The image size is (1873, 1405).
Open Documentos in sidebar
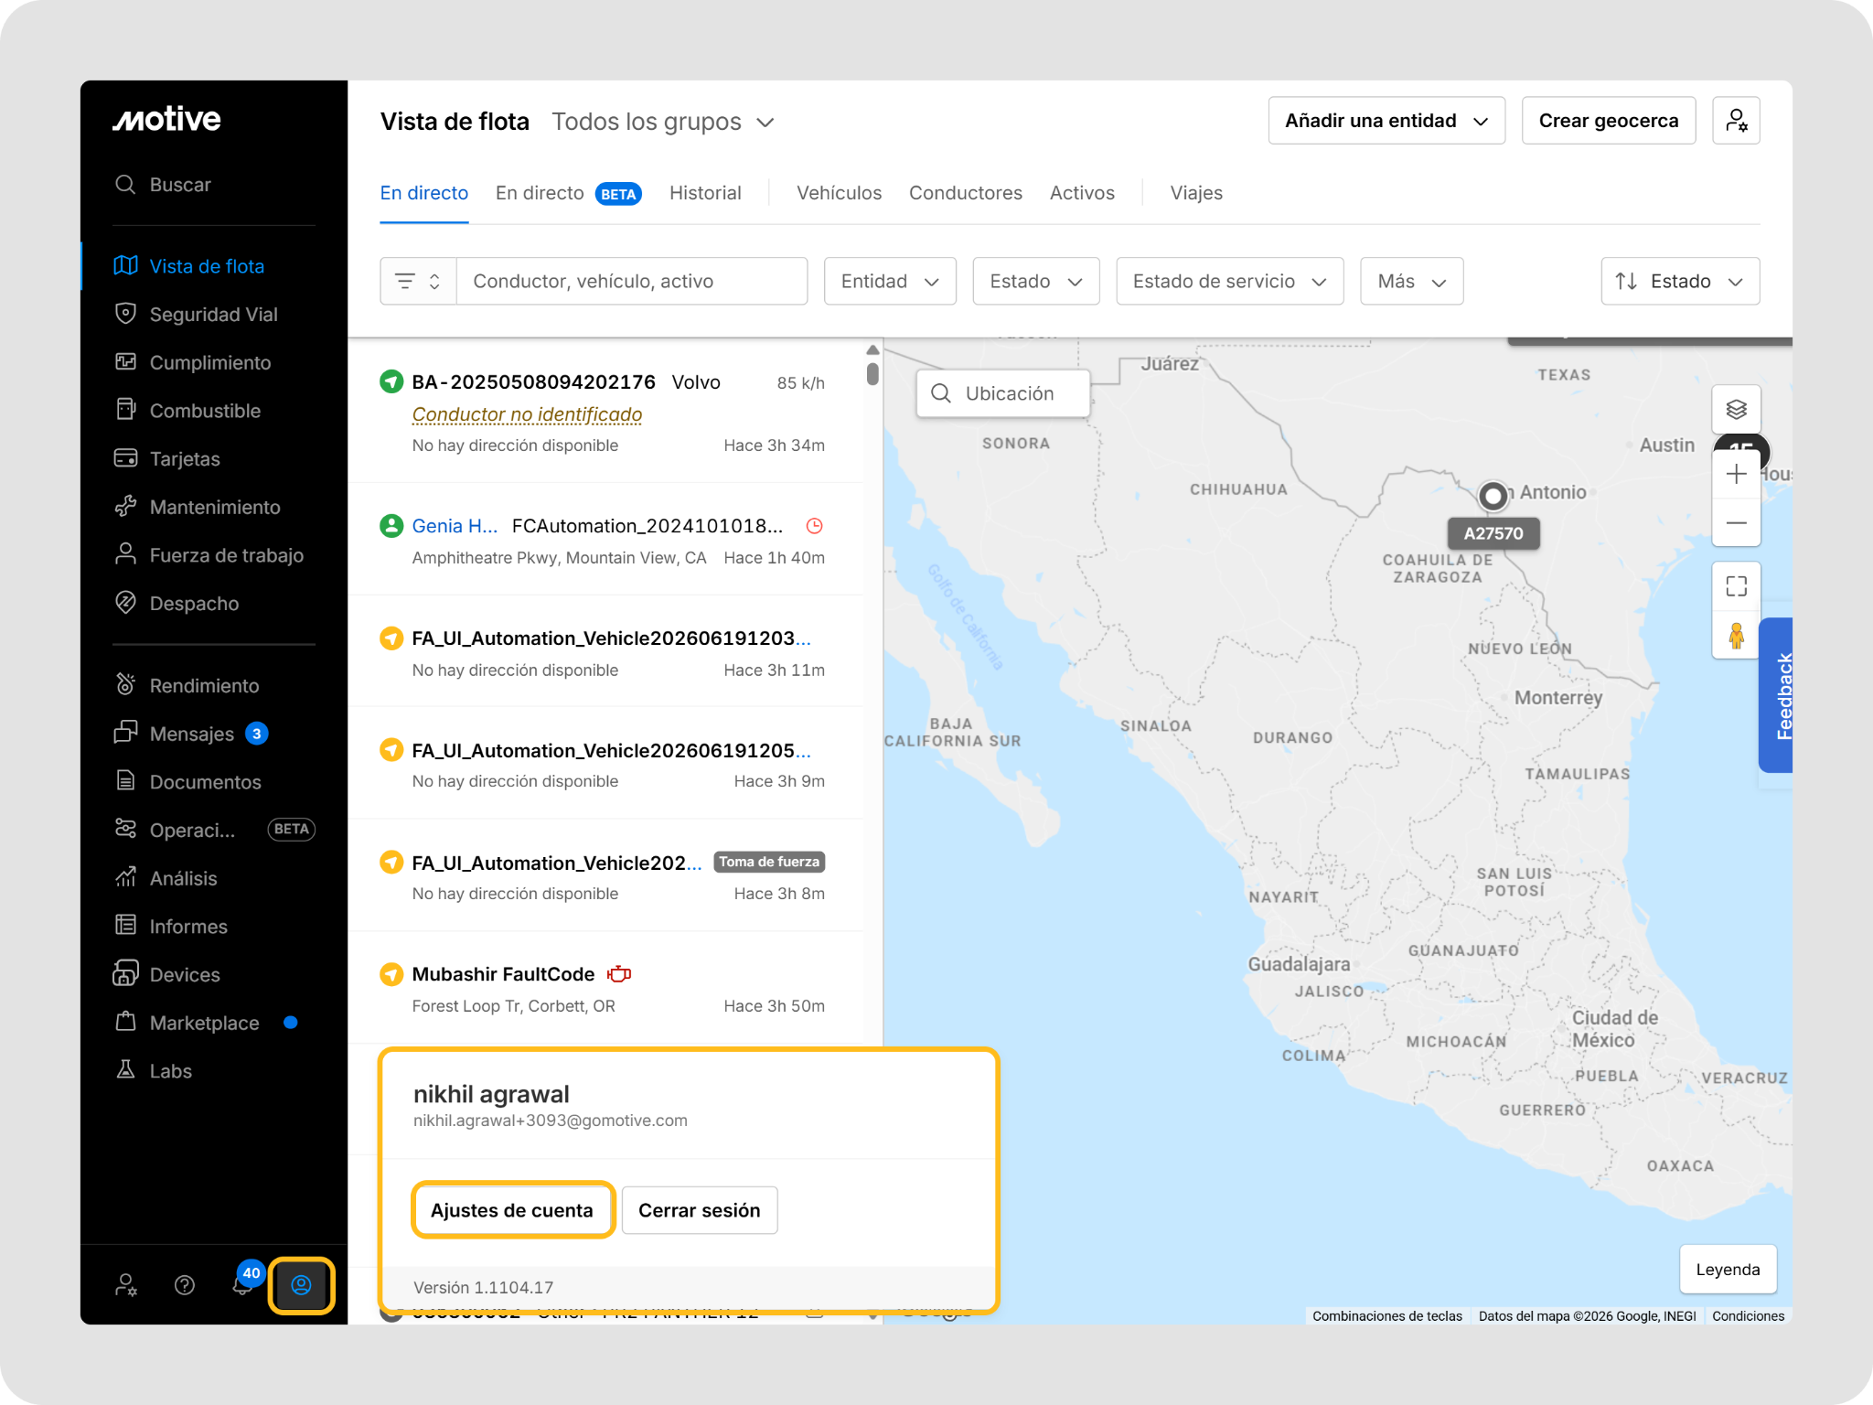pyautogui.click(x=187, y=782)
